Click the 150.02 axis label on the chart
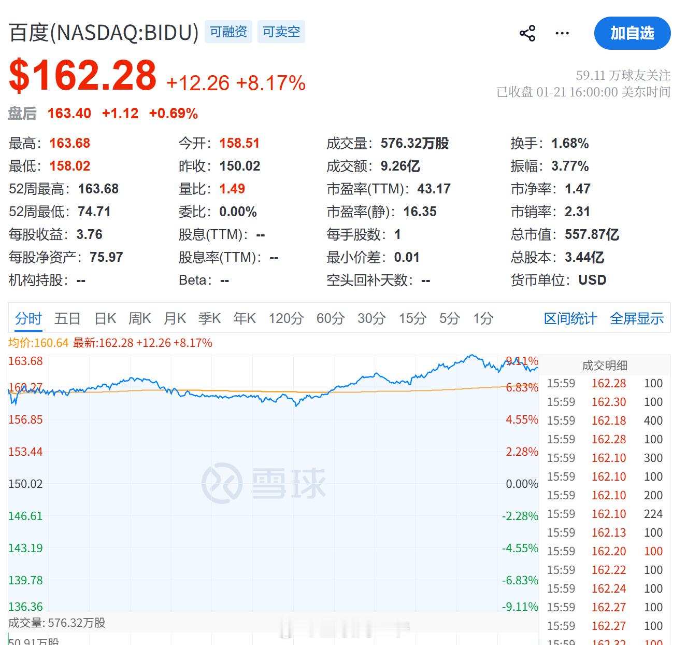 coord(25,484)
